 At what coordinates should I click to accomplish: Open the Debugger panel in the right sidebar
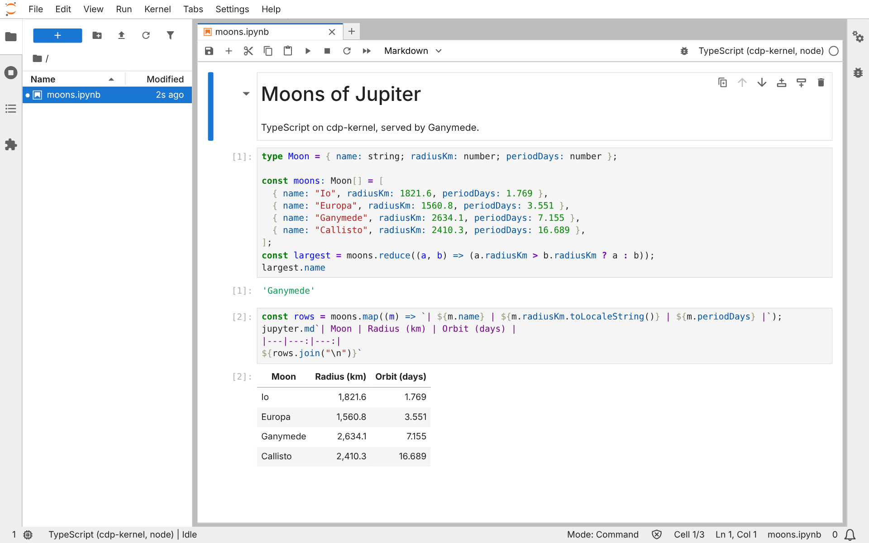click(x=858, y=73)
